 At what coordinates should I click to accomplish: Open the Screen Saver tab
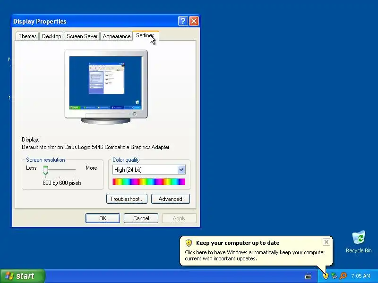click(x=82, y=36)
